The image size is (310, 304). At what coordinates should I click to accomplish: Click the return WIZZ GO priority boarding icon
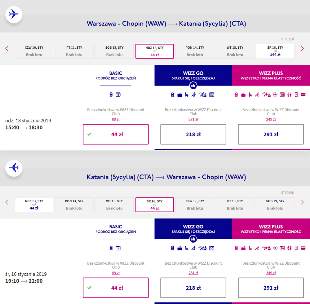click(x=193, y=248)
